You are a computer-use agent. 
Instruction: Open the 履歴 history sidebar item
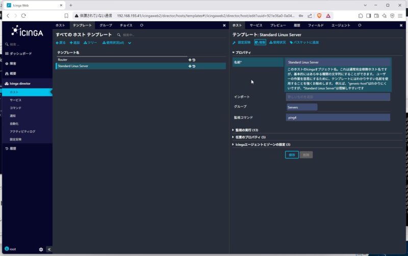click(x=11, y=149)
